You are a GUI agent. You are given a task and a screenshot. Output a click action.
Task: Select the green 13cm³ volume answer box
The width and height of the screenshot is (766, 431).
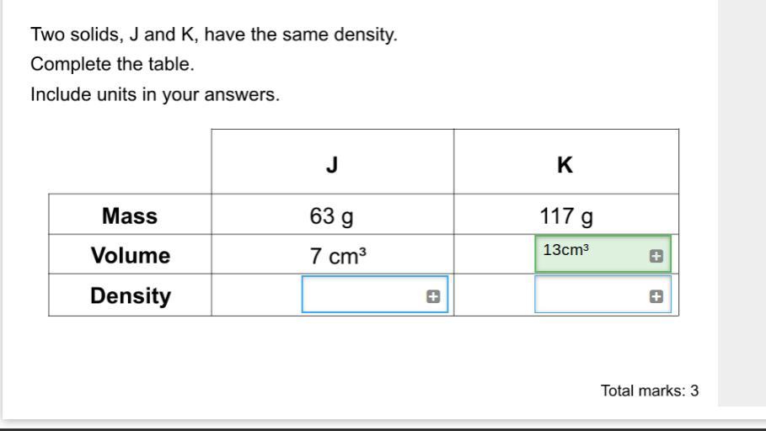tap(603, 254)
